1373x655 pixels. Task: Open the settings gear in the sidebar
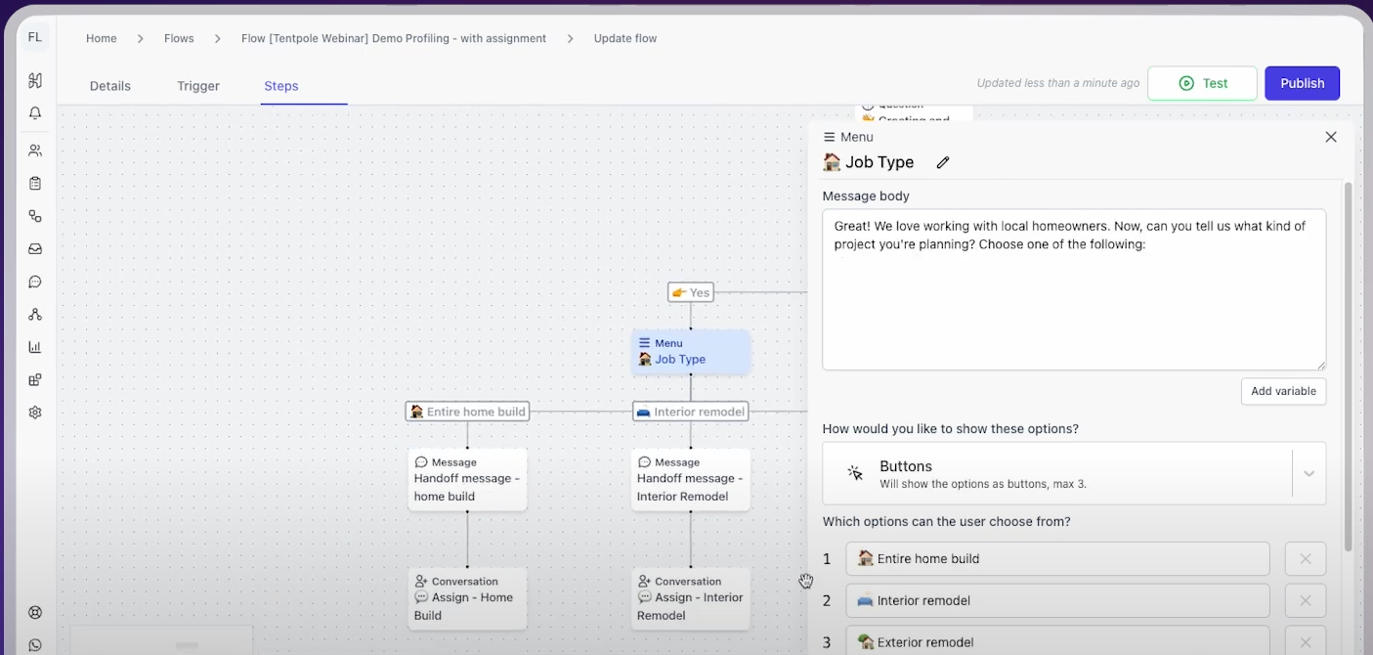(x=35, y=413)
